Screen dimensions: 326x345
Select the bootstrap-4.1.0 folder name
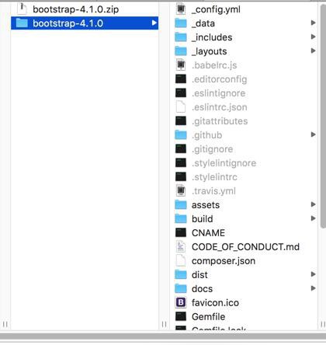coord(68,23)
